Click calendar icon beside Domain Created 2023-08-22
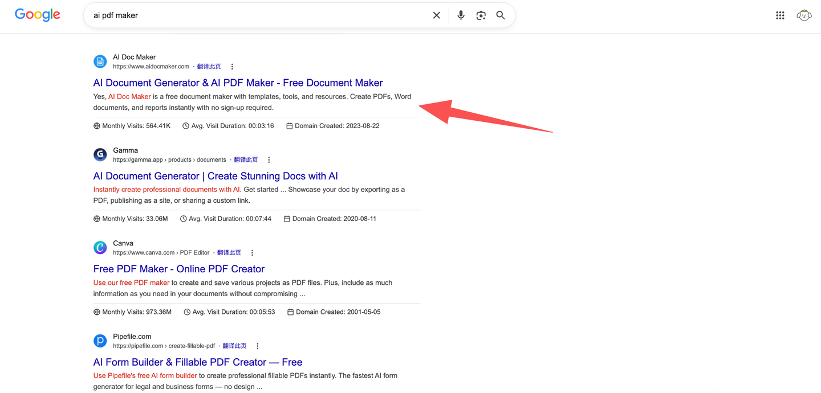This screenshot has width=821, height=393. pos(290,126)
